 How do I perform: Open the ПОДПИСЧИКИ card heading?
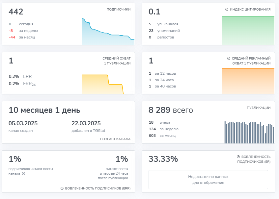(118, 10)
